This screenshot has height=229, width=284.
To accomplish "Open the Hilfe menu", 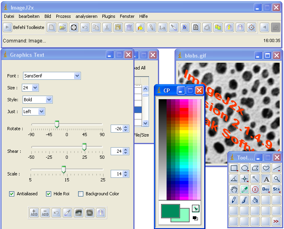I will click(x=144, y=16).
